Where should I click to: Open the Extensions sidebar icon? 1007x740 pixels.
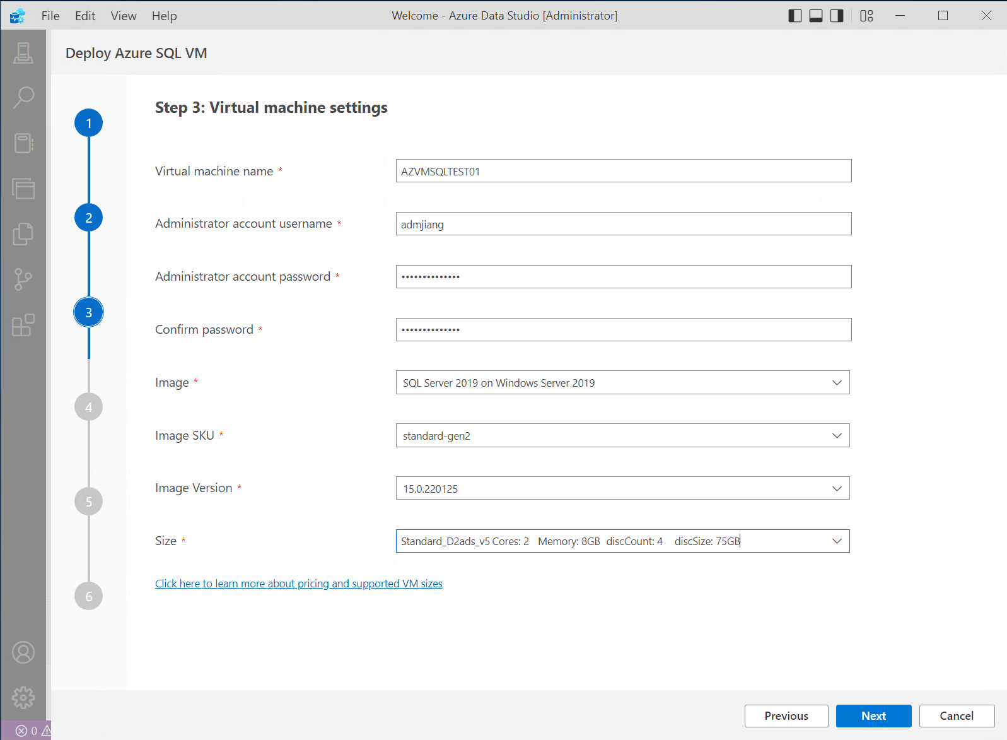point(23,325)
